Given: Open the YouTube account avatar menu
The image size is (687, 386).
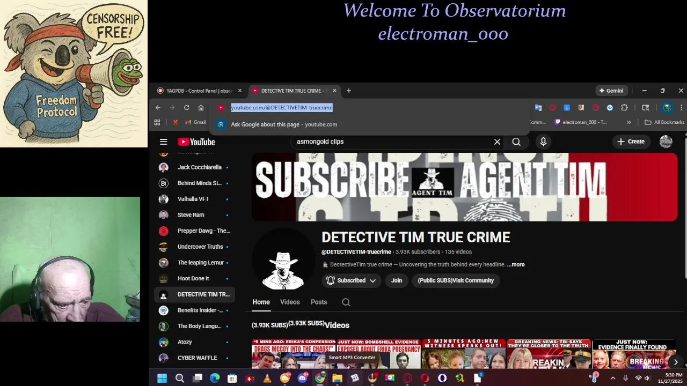Looking at the screenshot, I should pyautogui.click(x=666, y=142).
